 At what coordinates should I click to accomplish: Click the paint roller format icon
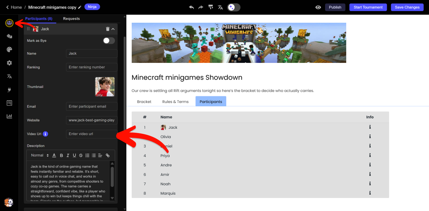tap(210, 7)
